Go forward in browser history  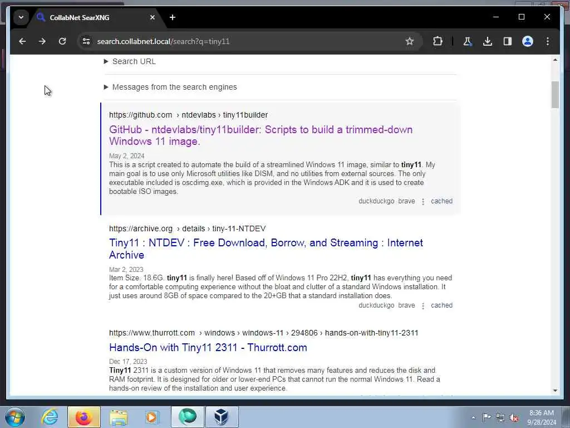click(42, 41)
